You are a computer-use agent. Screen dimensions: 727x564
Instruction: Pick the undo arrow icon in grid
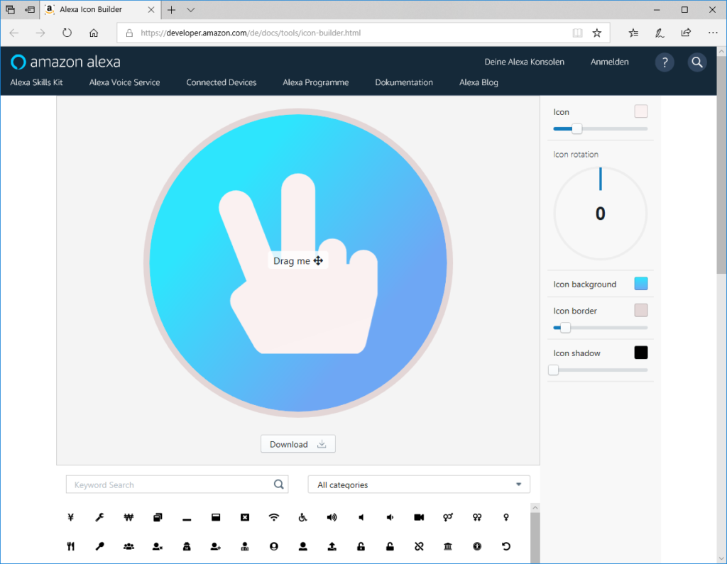(506, 546)
